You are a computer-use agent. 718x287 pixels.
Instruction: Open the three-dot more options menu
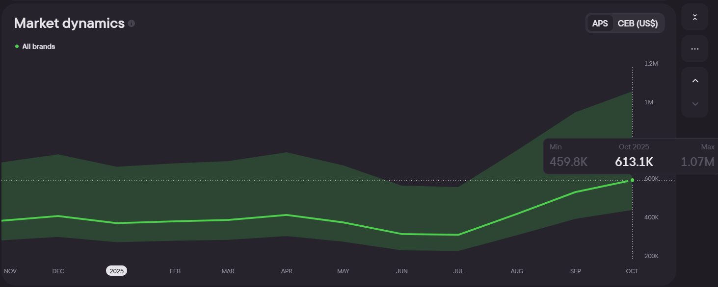pos(694,49)
